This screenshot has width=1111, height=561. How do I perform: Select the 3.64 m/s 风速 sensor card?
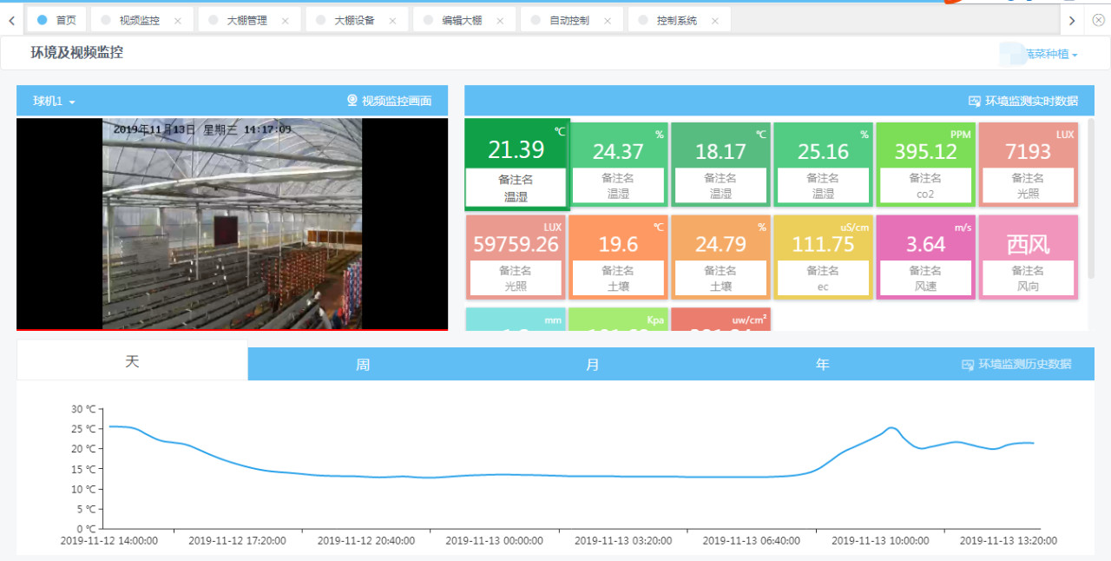(925, 256)
